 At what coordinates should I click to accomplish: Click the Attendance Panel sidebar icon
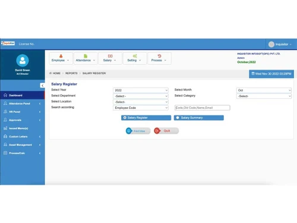pyautogui.click(x=5, y=103)
